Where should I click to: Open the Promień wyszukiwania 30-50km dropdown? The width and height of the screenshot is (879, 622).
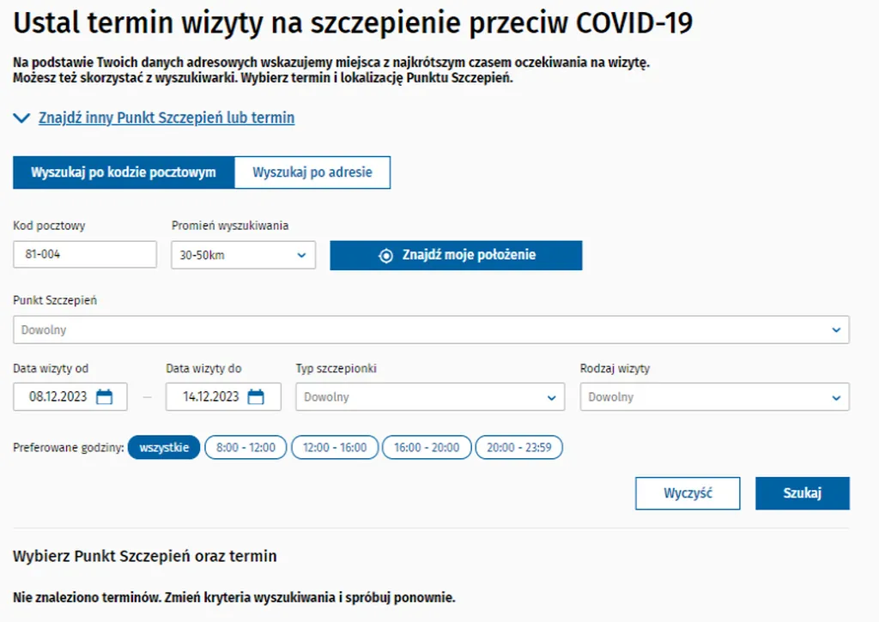point(243,255)
